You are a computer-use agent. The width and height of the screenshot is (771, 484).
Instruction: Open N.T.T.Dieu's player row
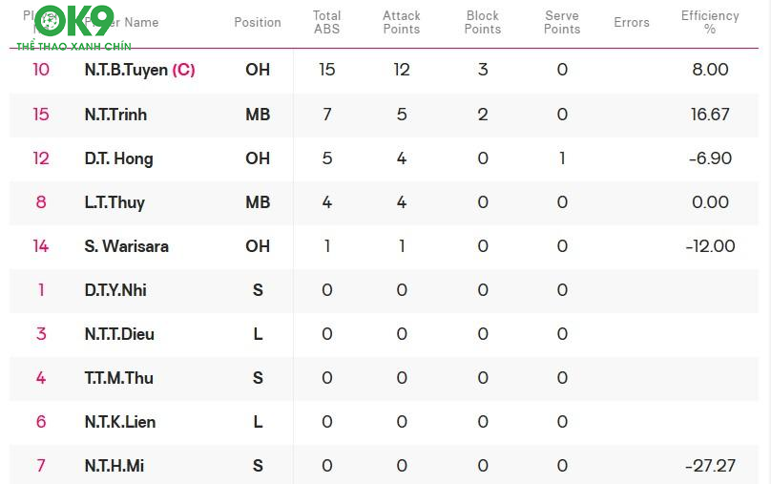pos(119,334)
